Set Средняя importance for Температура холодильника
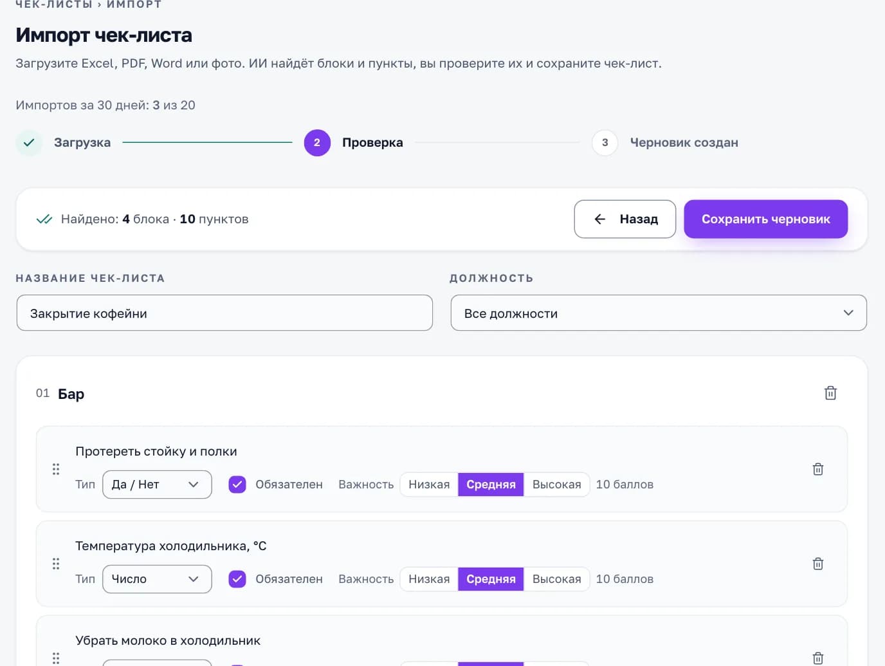The height and width of the screenshot is (666, 885). click(491, 579)
